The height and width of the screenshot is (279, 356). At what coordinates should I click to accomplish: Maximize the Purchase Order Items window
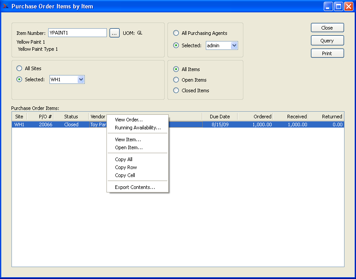tap(338, 6)
